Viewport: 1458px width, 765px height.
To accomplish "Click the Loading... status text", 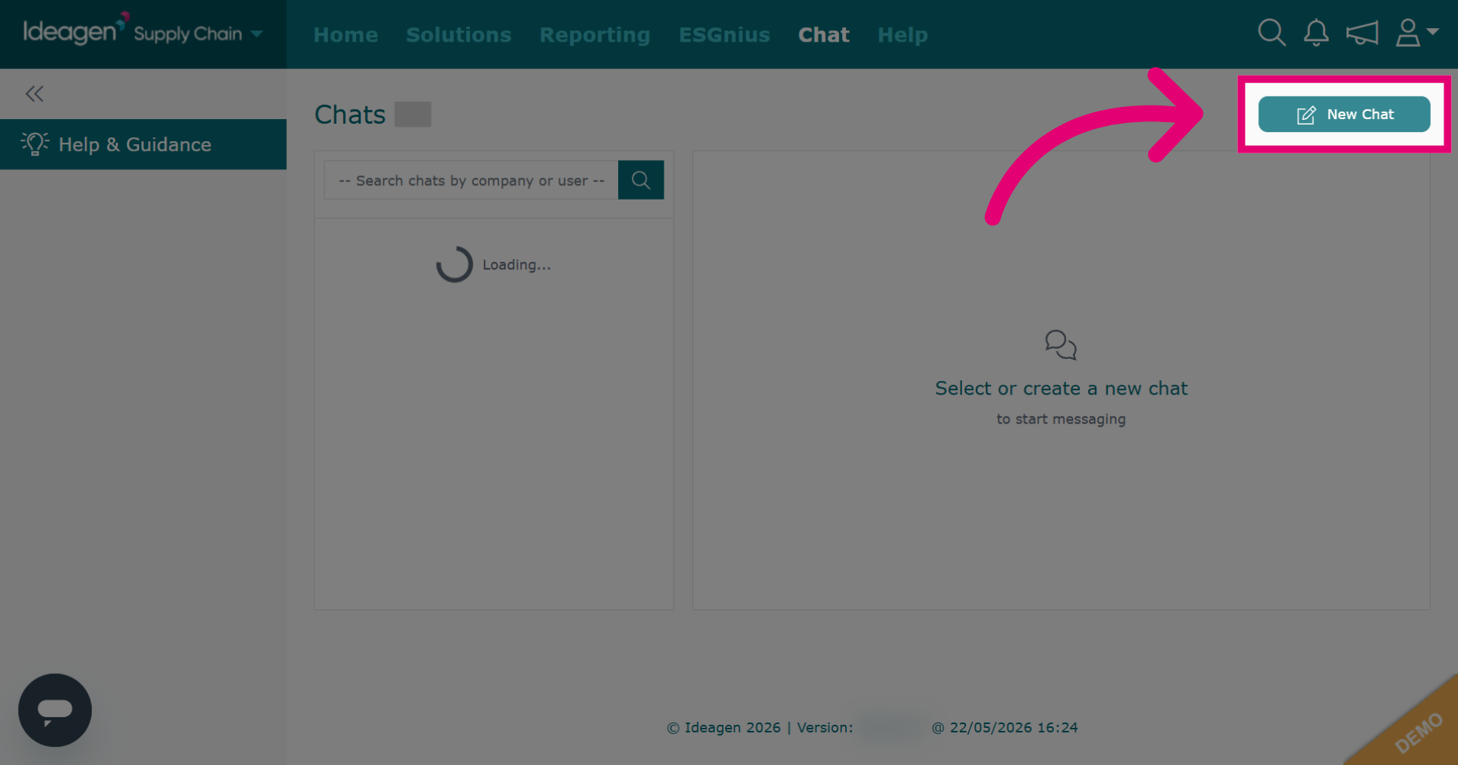I will 516,265.
